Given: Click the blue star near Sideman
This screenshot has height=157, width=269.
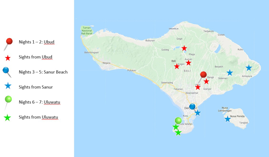Looking at the screenshot, I should 229,73.
